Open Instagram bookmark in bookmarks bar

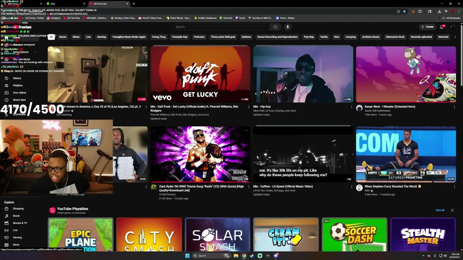[x=53, y=18]
